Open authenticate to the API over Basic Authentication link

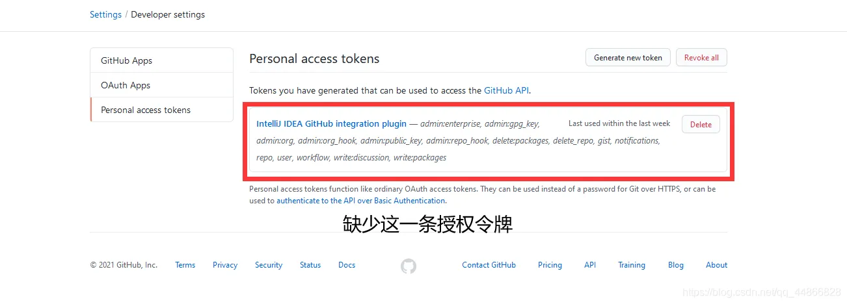[x=361, y=201]
